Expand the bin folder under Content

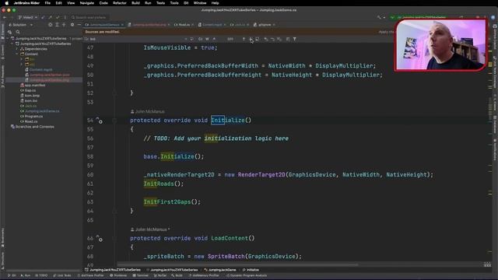[x=22, y=59]
